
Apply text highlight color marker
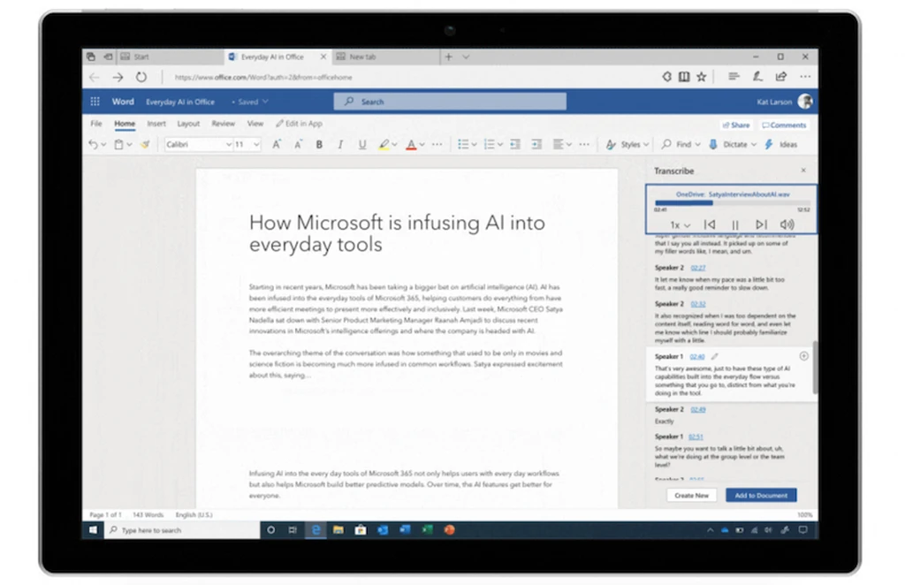click(x=384, y=145)
